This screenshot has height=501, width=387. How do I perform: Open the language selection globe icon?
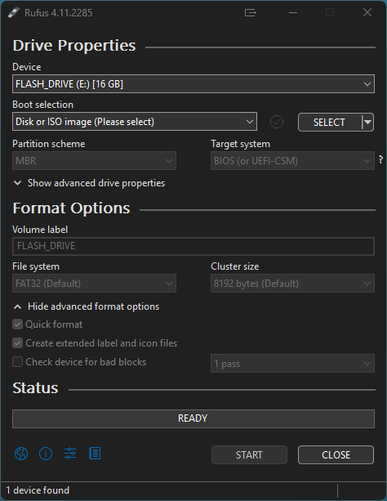coord(21,454)
